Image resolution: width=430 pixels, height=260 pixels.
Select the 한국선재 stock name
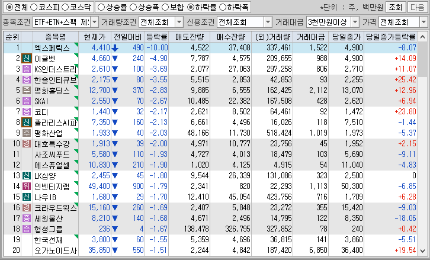pyautogui.click(x=48, y=240)
